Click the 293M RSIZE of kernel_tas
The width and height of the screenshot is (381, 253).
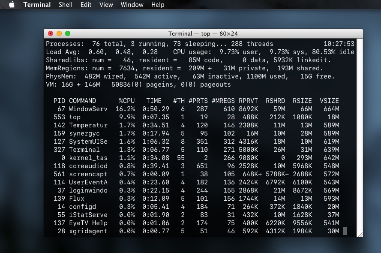(x=304, y=158)
